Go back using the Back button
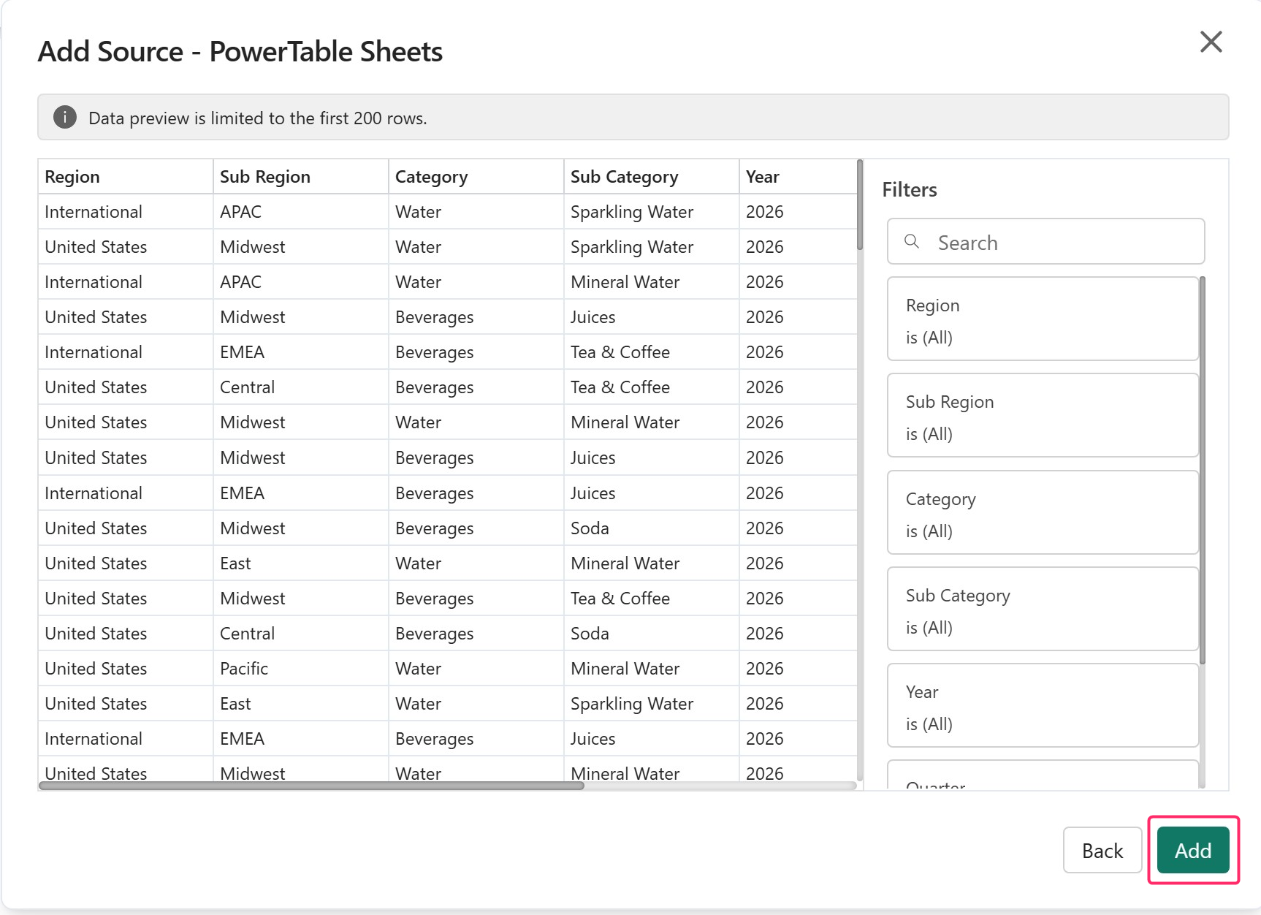Image resolution: width=1261 pixels, height=915 pixels. coord(1102,851)
